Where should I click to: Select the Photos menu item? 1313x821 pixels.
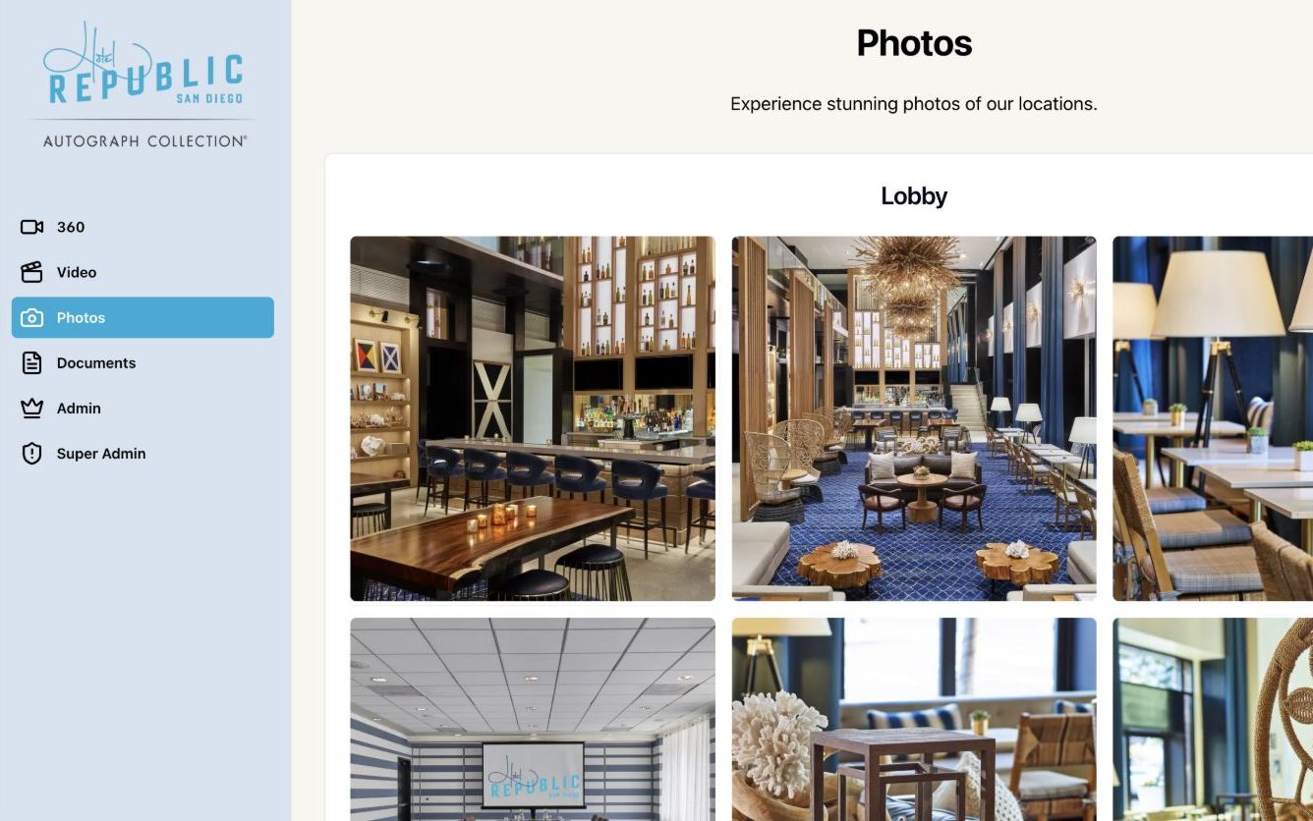143,317
